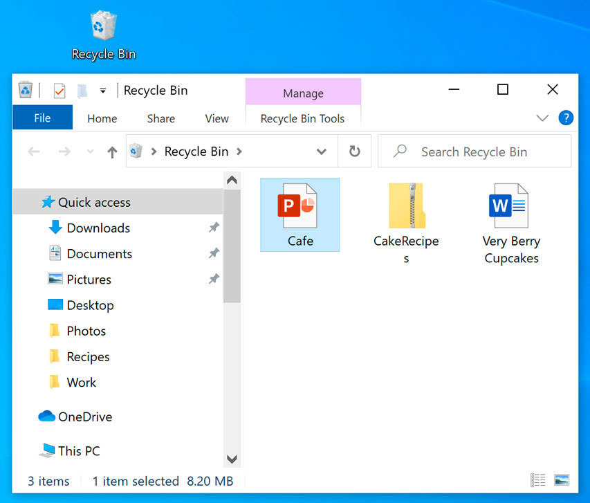This screenshot has height=503, width=590.
Task: Unpin Documents from Quick access
Action: [214, 253]
